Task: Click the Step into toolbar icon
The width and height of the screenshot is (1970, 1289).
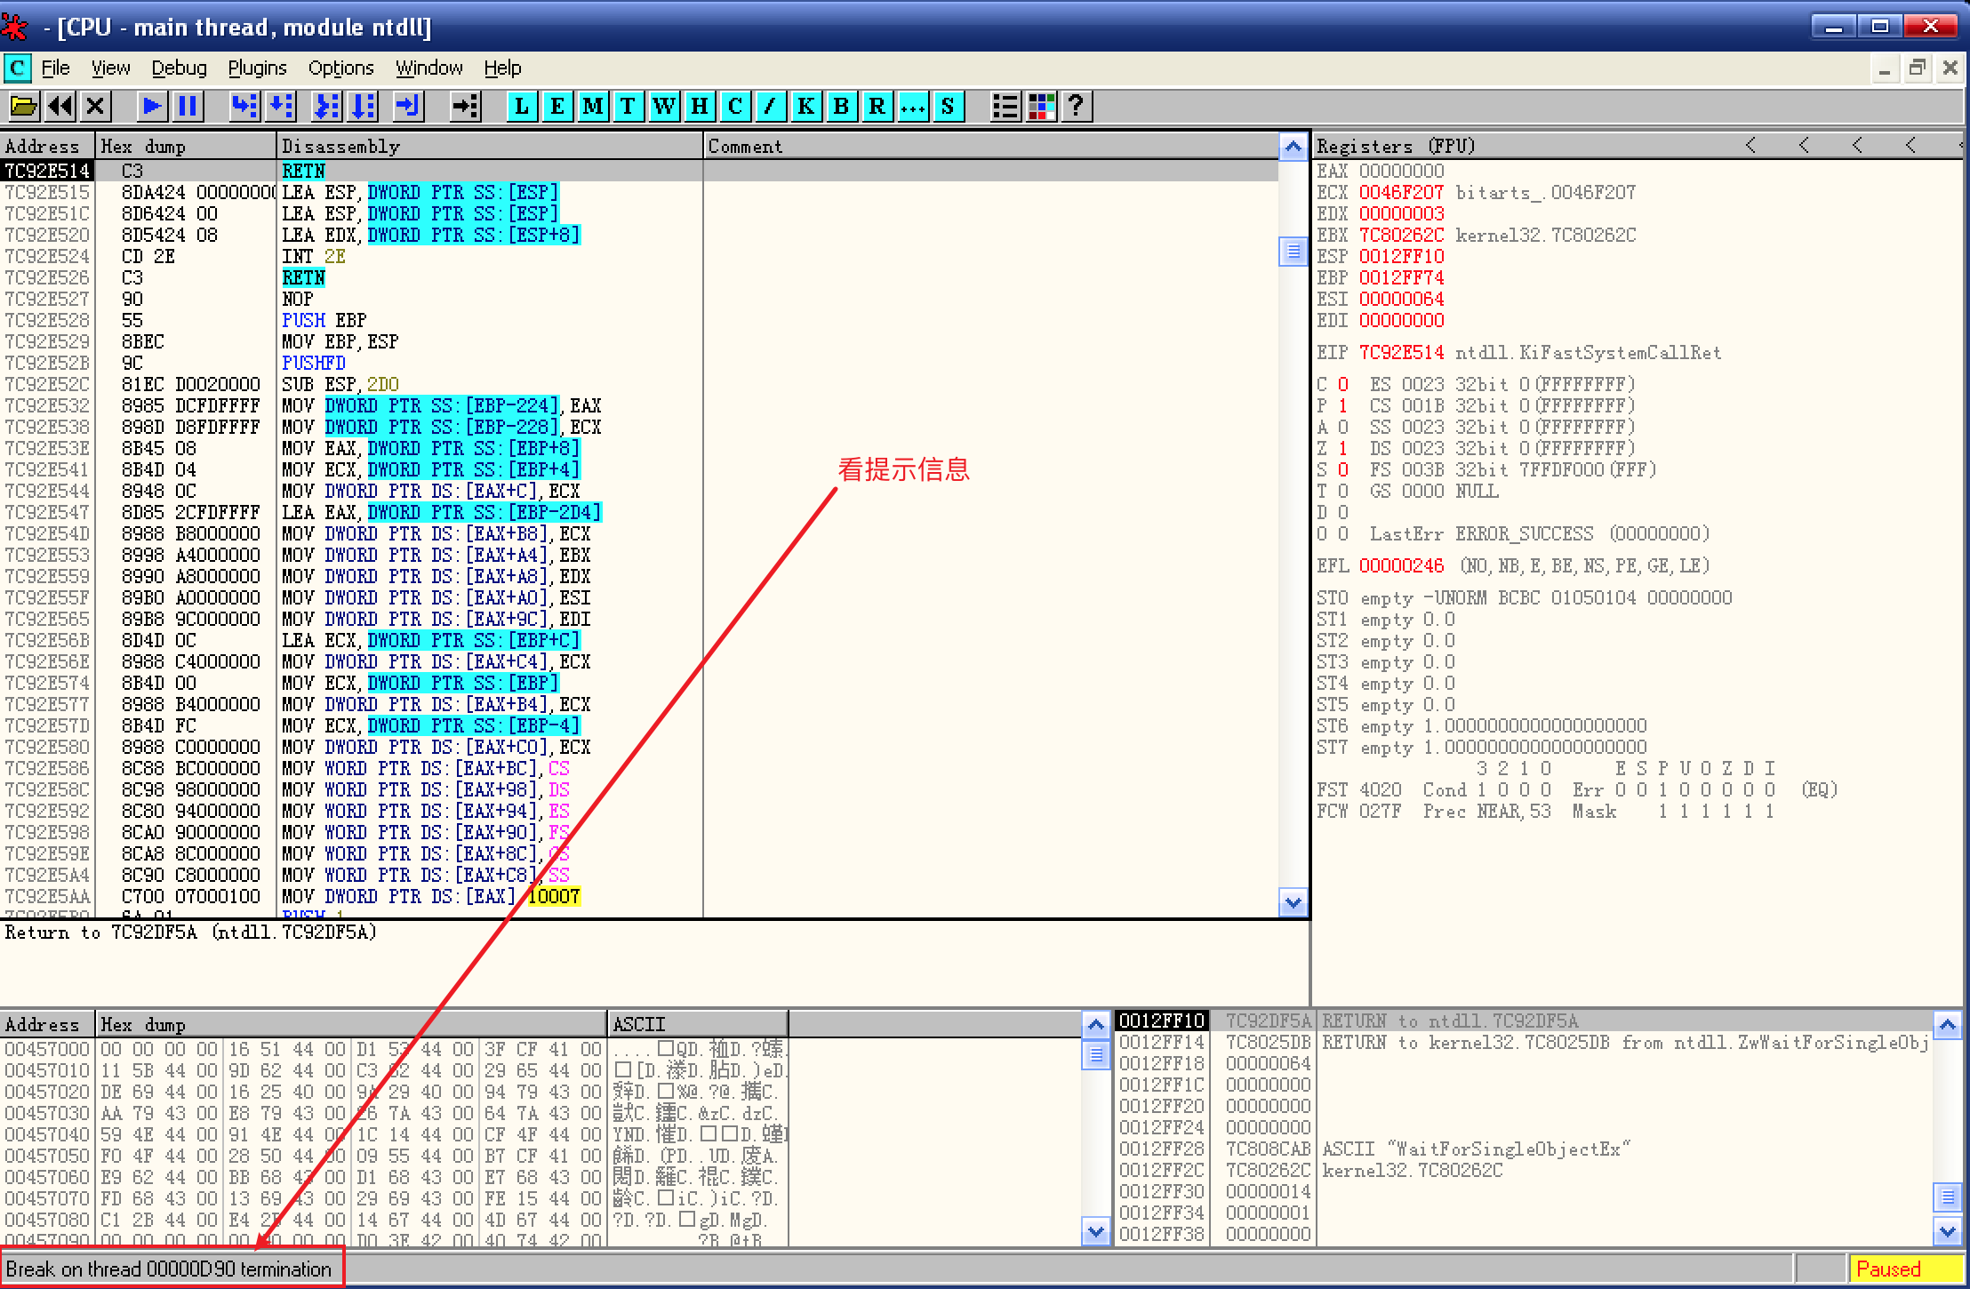Action: (244, 107)
